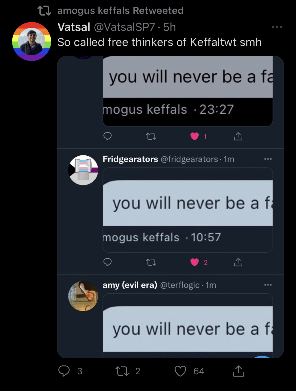296x391 pixels.
Task: Share Vatsal's tweet via share icon
Action: [238, 371]
